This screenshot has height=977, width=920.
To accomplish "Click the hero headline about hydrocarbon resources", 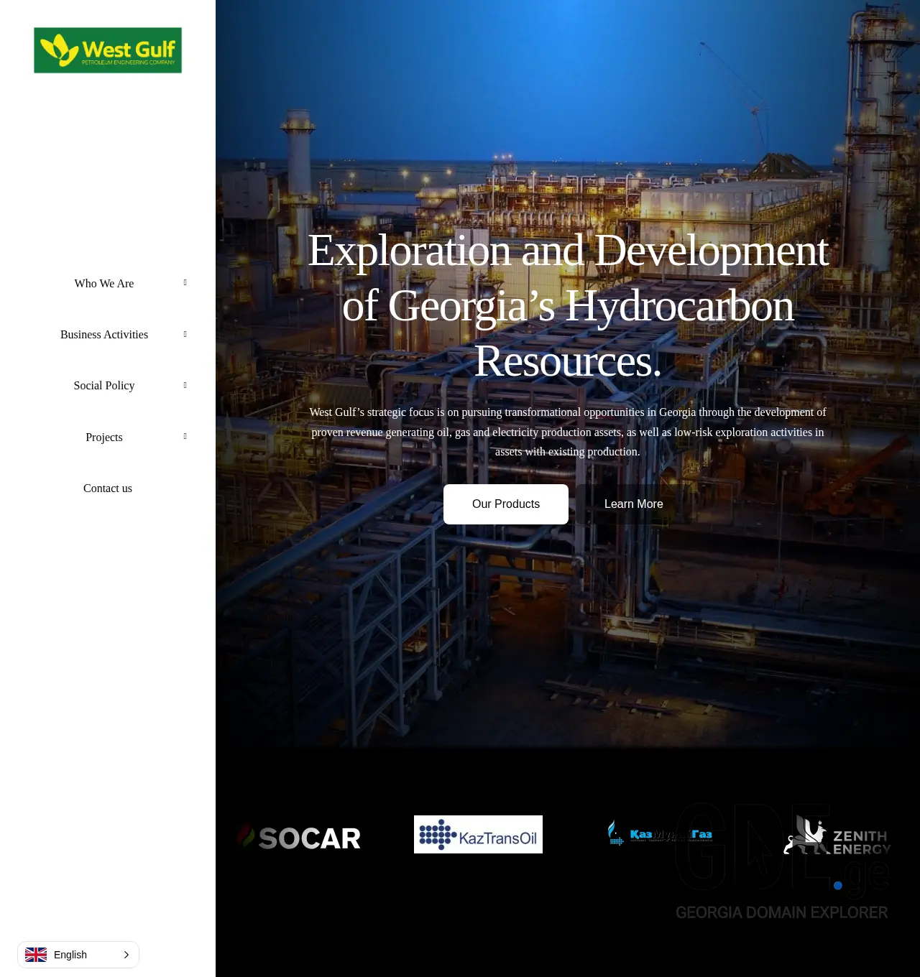I will click(x=568, y=305).
